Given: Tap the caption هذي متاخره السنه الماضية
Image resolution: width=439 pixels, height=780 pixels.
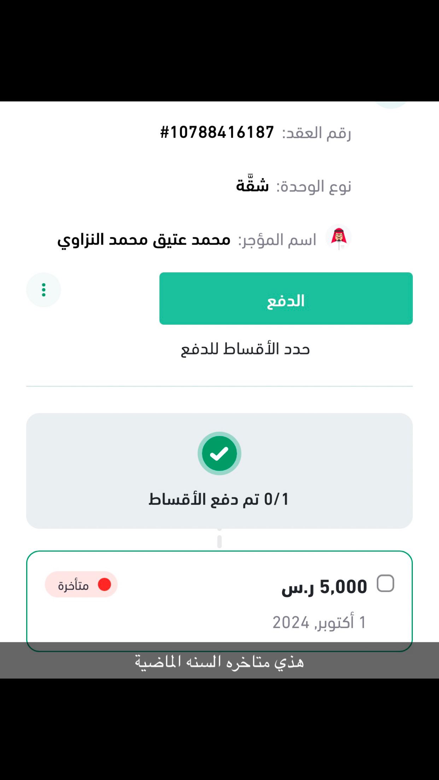Looking at the screenshot, I should [219, 661].
